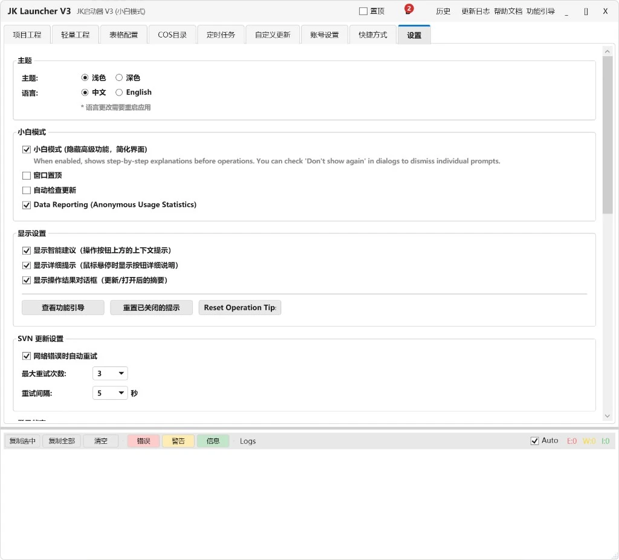
Task: Click the I:0 info counter in status bar
Action: [605, 441]
